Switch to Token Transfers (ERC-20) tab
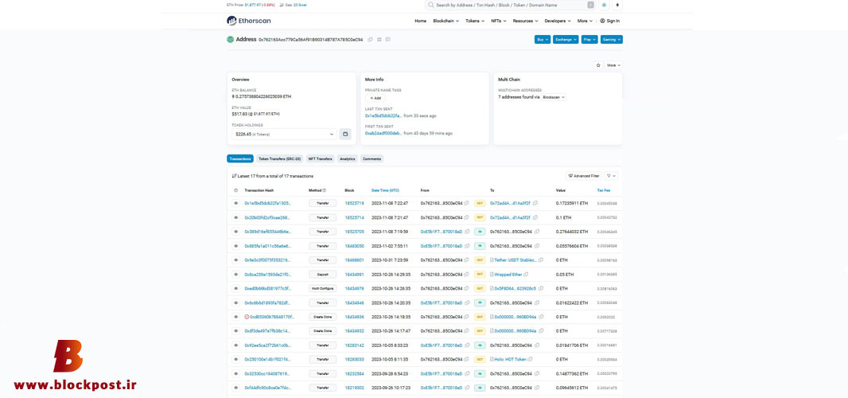Screen dimensions: 848x398 279,158
